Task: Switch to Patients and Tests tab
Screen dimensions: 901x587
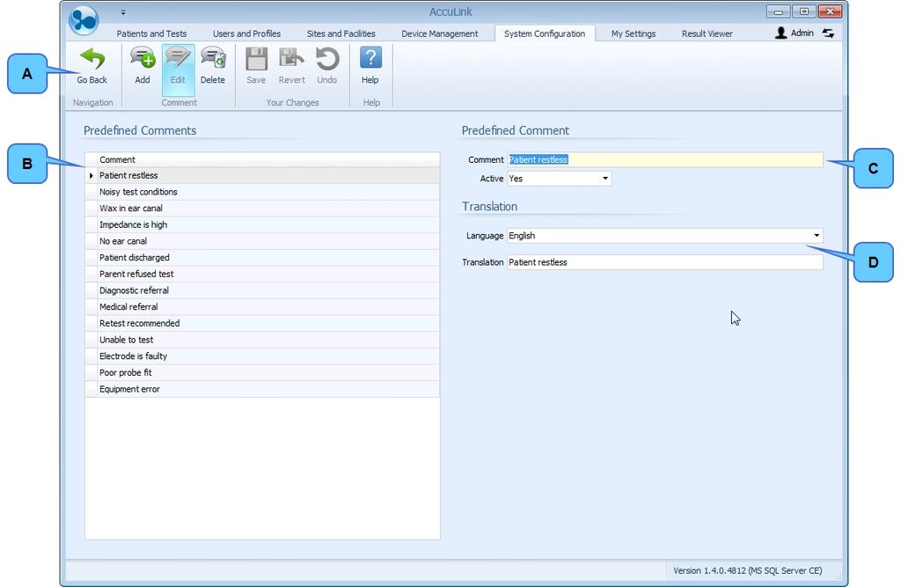Action: point(151,33)
